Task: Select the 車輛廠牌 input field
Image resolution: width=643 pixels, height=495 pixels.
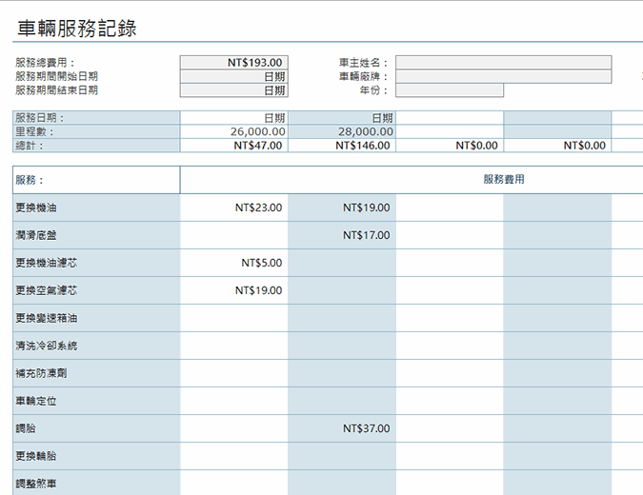Action: coord(503,77)
